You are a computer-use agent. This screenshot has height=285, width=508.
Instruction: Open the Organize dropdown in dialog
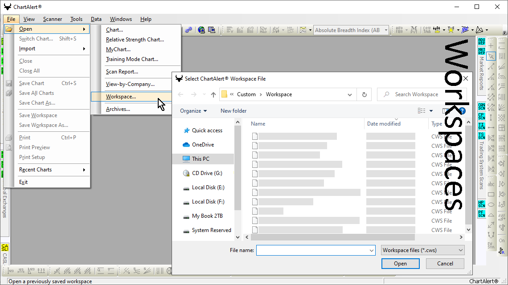click(193, 111)
